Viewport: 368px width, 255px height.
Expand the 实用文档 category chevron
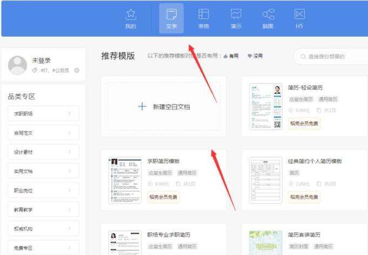pos(69,171)
